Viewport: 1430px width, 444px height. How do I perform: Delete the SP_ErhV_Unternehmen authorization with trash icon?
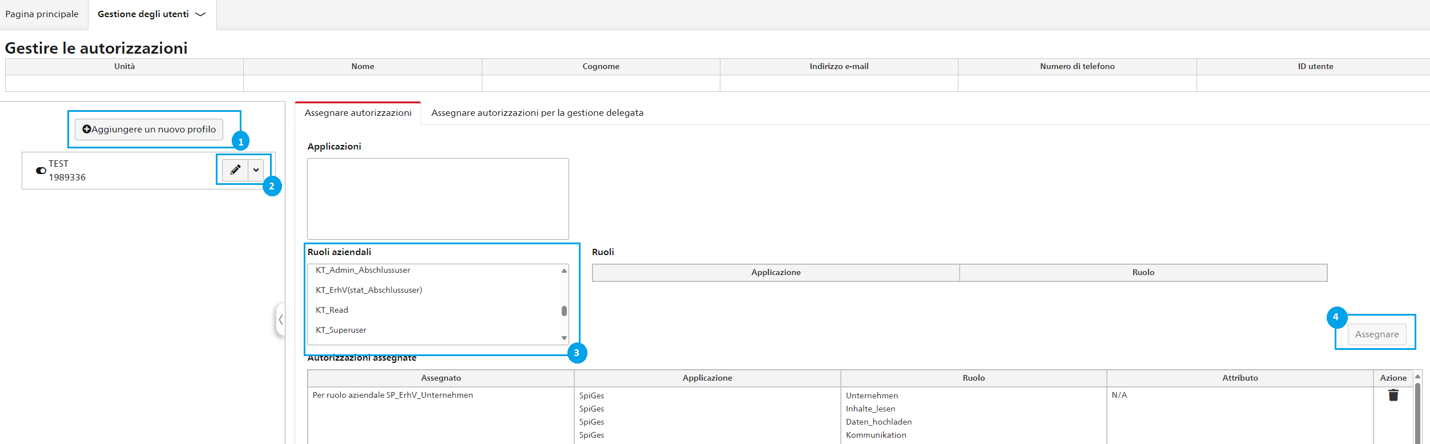pyautogui.click(x=1393, y=395)
